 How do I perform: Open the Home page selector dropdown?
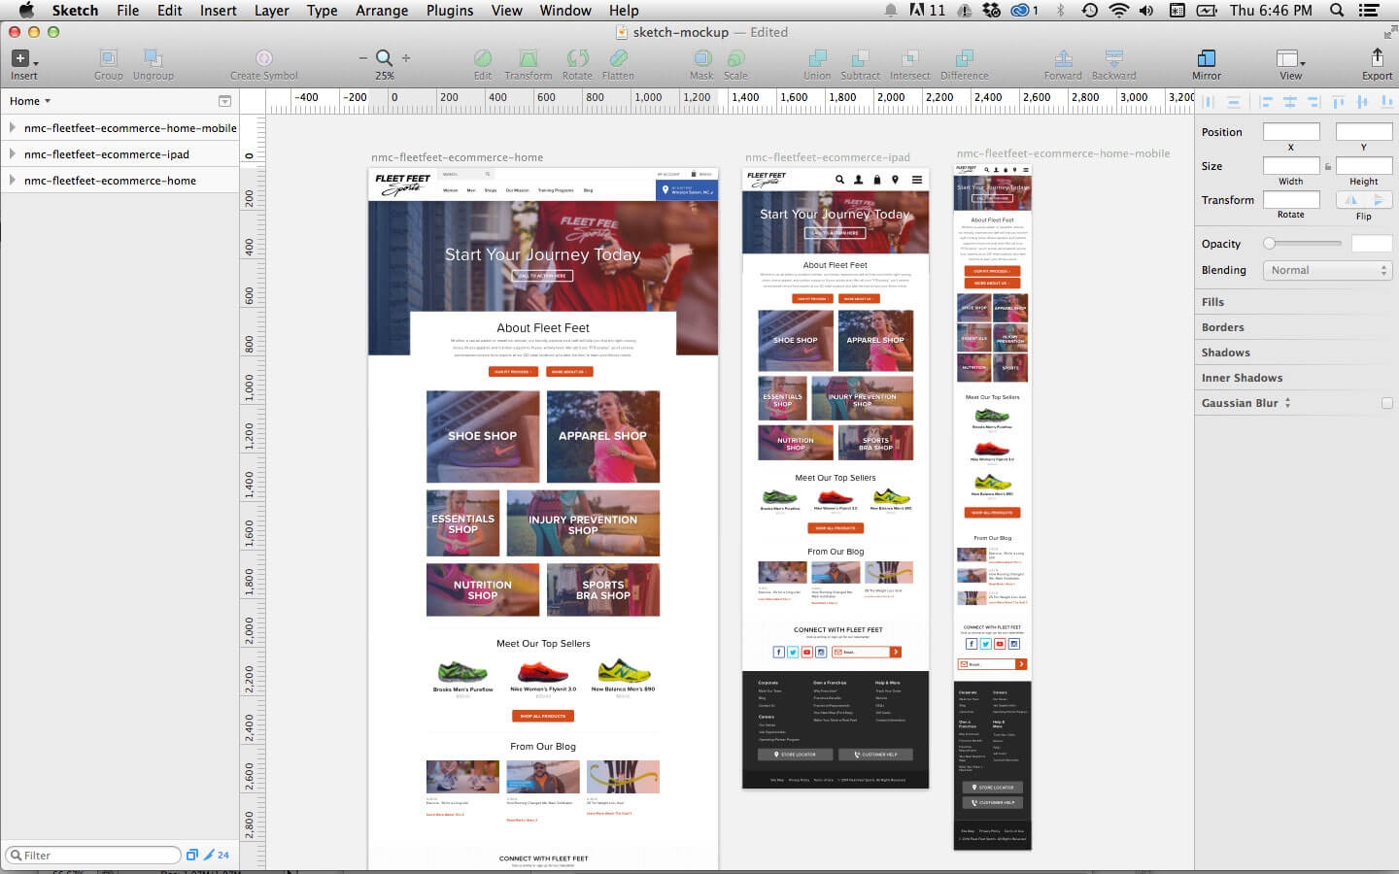[29, 100]
